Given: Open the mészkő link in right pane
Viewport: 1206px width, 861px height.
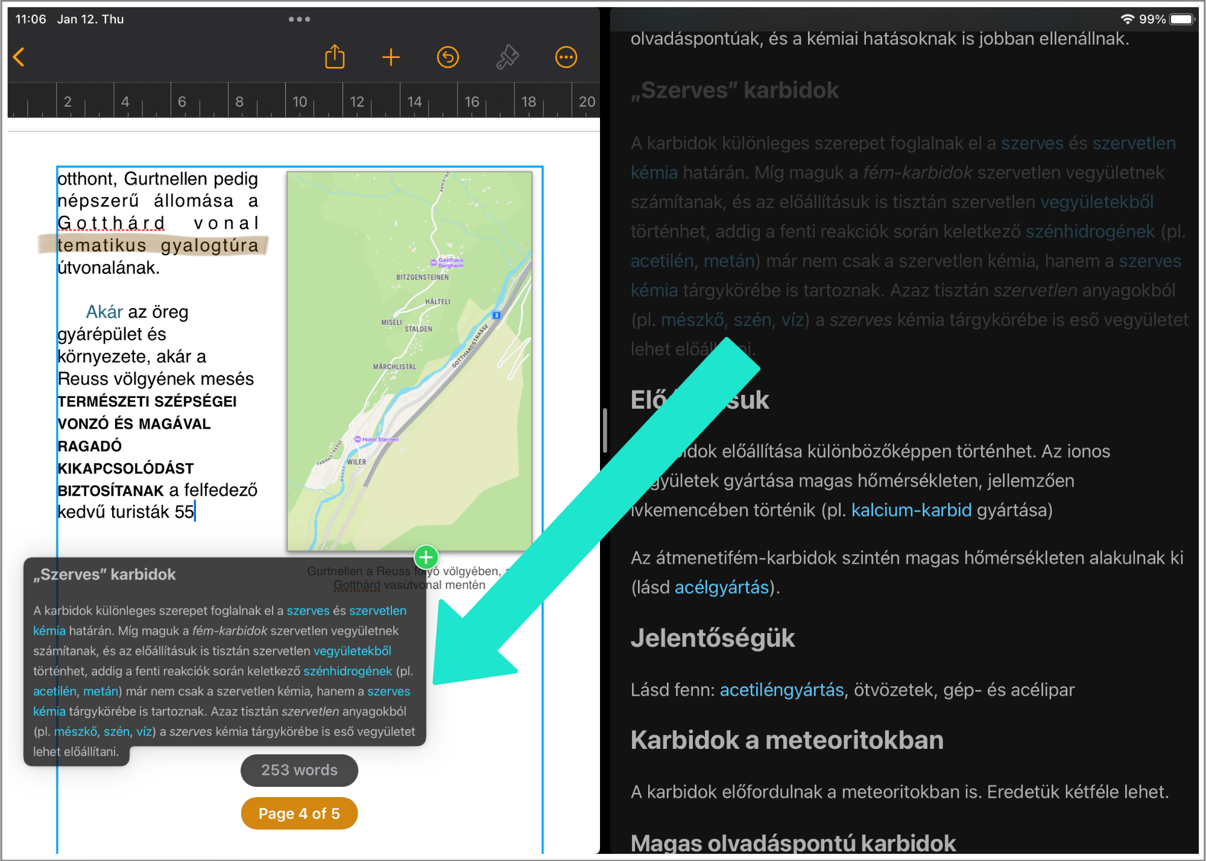Looking at the screenshot, I should click(692, 320).
